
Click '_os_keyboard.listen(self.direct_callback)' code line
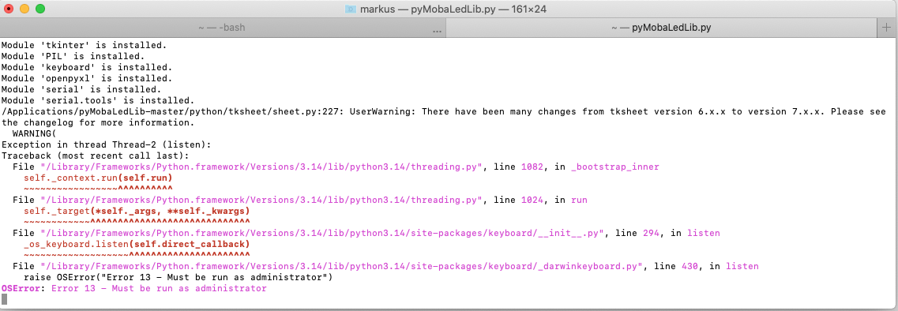coord(137,245)
